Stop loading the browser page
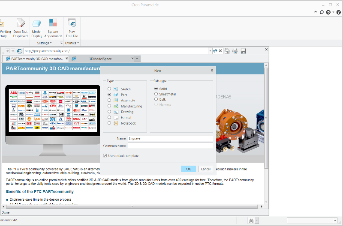The height and width of the screenshot is (226, 343). tap(220, 51)
